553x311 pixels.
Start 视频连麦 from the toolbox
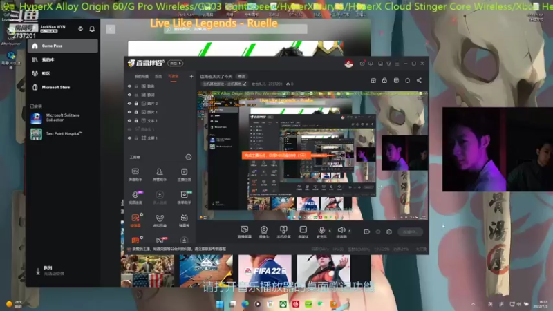click(135, 198)
